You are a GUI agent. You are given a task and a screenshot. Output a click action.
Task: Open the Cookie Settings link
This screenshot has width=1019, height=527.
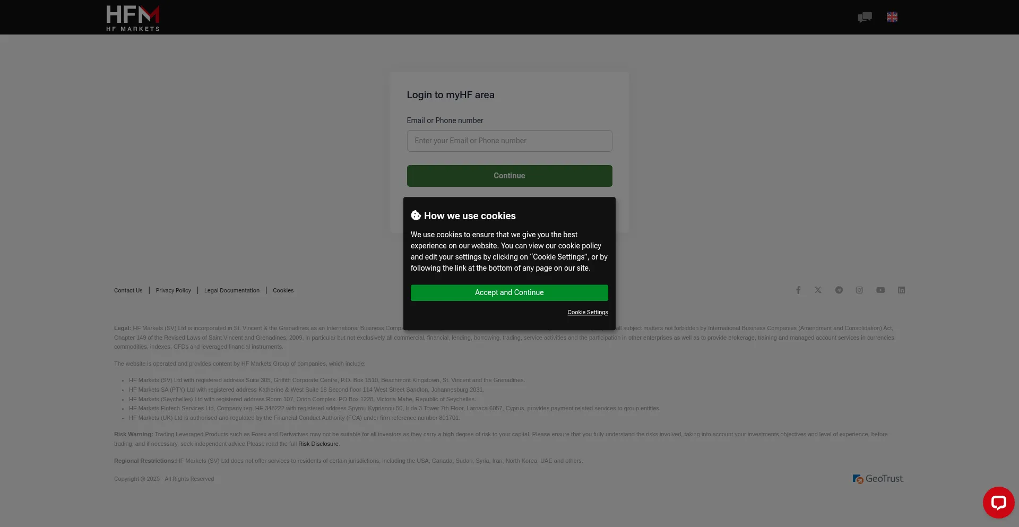click(x=588, y=312)
